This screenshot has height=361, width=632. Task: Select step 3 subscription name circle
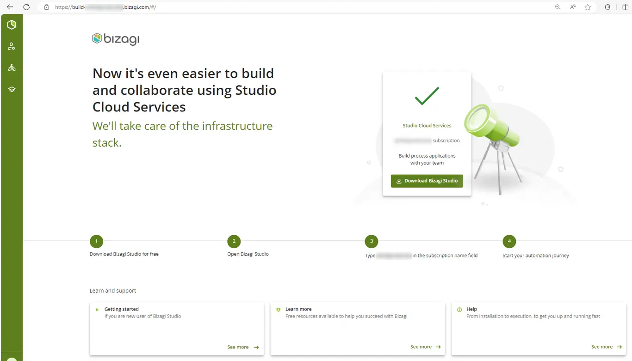[x=372, y=241]
